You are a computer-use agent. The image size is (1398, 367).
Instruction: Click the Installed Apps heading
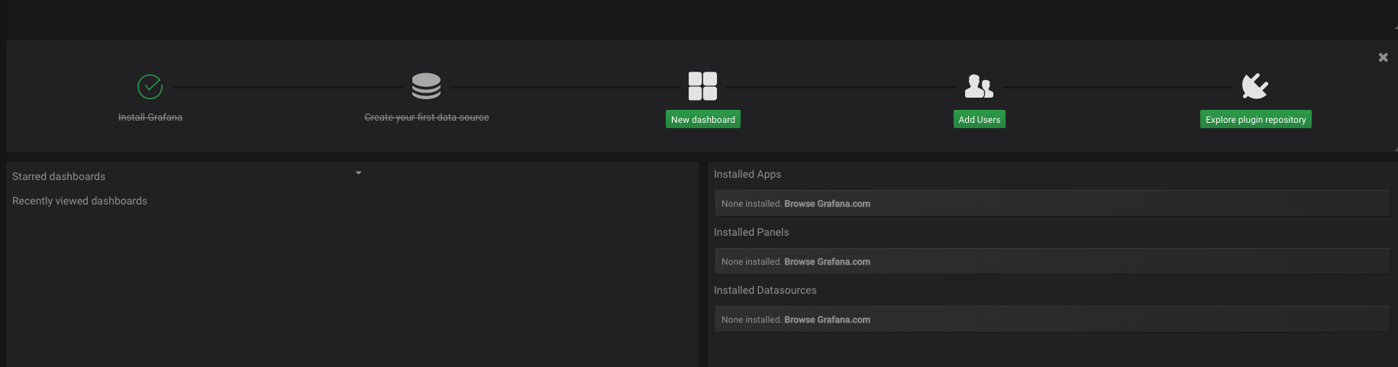[x=747, y=174]
